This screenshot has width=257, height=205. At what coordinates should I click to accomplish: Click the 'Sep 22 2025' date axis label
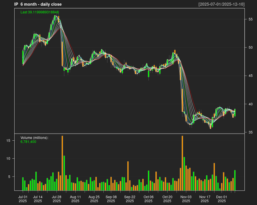click(x=130, y=199)
